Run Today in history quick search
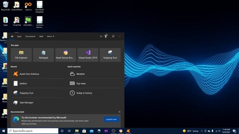Screen dimensions: 239x134 coord(94,93)
